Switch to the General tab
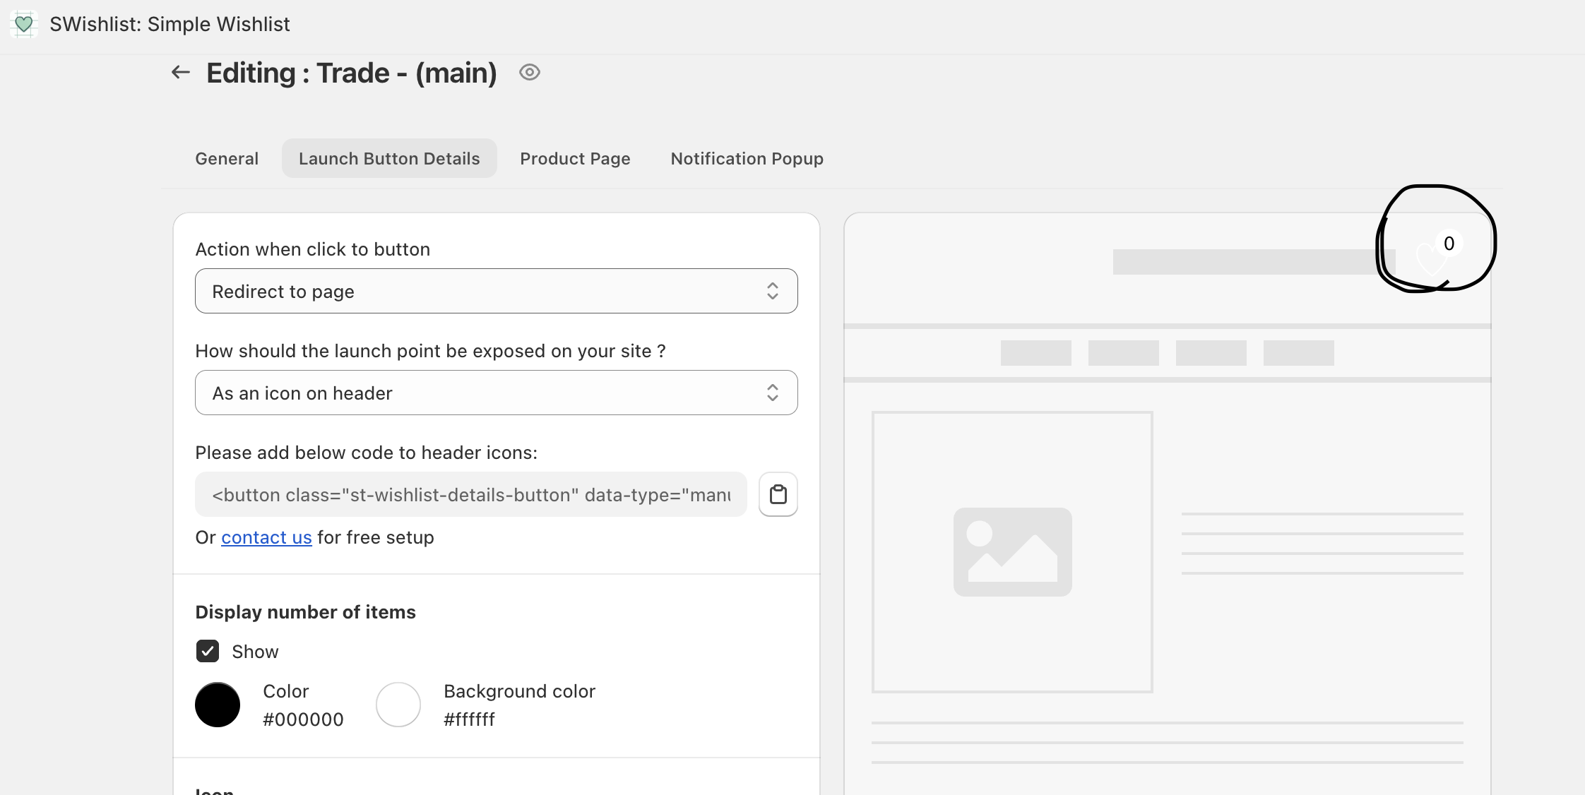The width and height of the screenshot is (1585, 795). (x=227, y=158)
